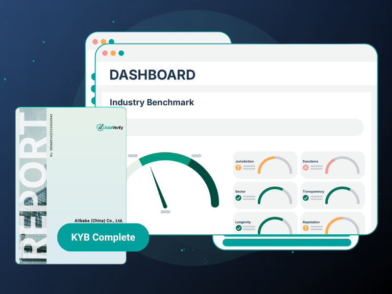
Task: Click the Longevity green check icon
Action: [239, 228]
